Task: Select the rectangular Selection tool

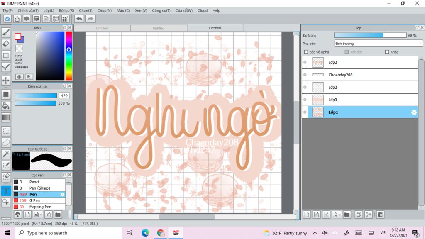Action: (x=6, y=131)
